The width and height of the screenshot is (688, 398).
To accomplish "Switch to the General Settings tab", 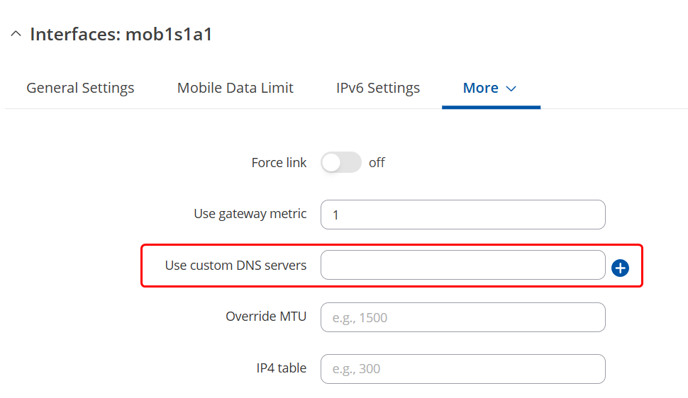I will 80,89.
